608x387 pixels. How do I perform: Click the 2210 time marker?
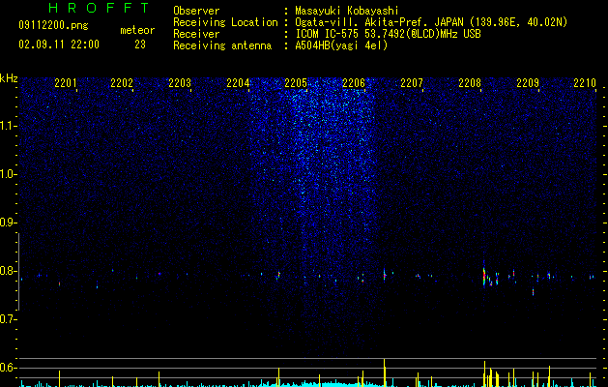585,83
